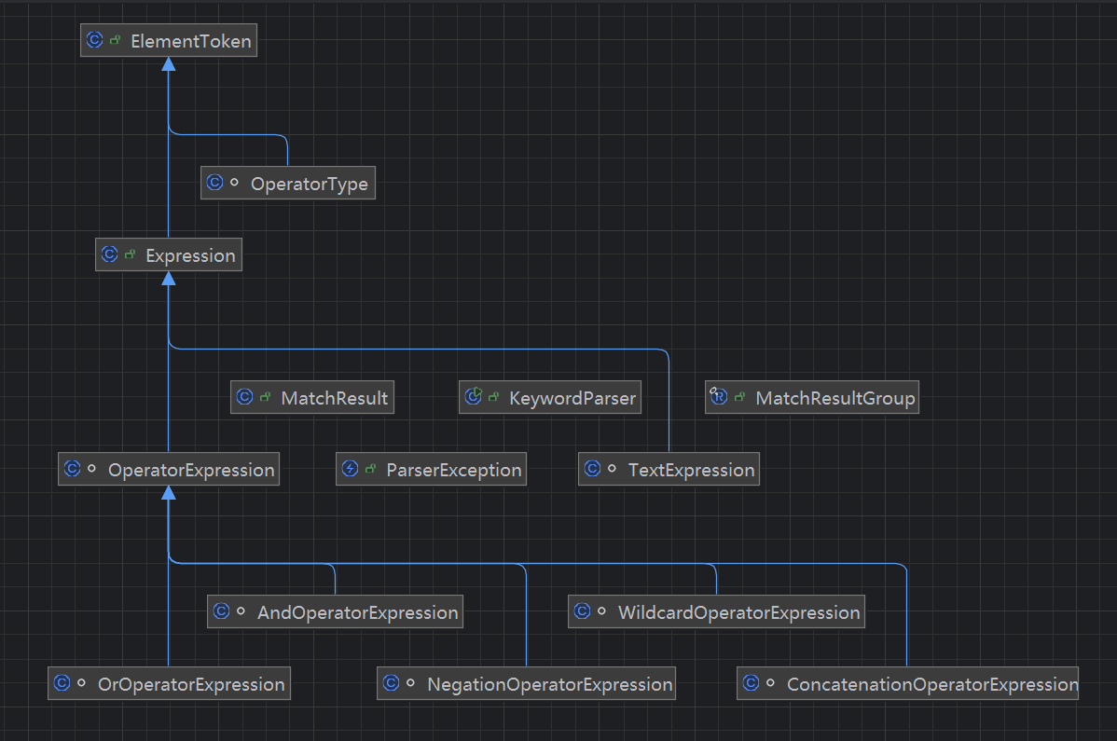Click the inheritance arrowhead below Expression node

[x=169, y=279]
